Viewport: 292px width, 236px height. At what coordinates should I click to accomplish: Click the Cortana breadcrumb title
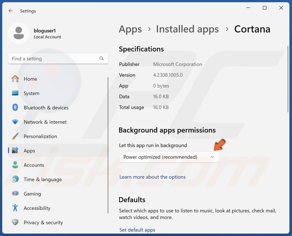(x=252, y=29)
